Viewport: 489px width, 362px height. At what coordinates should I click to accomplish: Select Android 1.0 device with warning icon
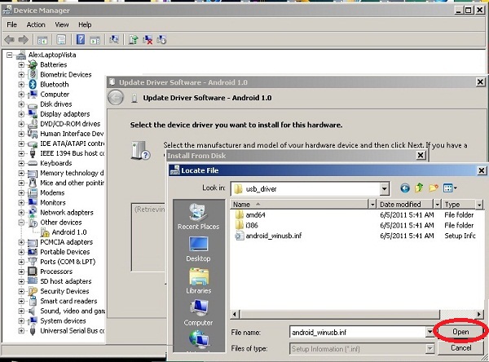[64, 232]
